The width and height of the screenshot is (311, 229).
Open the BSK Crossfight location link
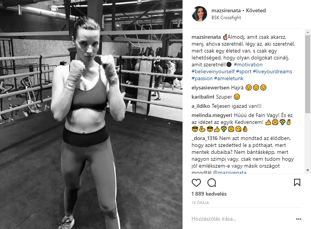(226, 18)
